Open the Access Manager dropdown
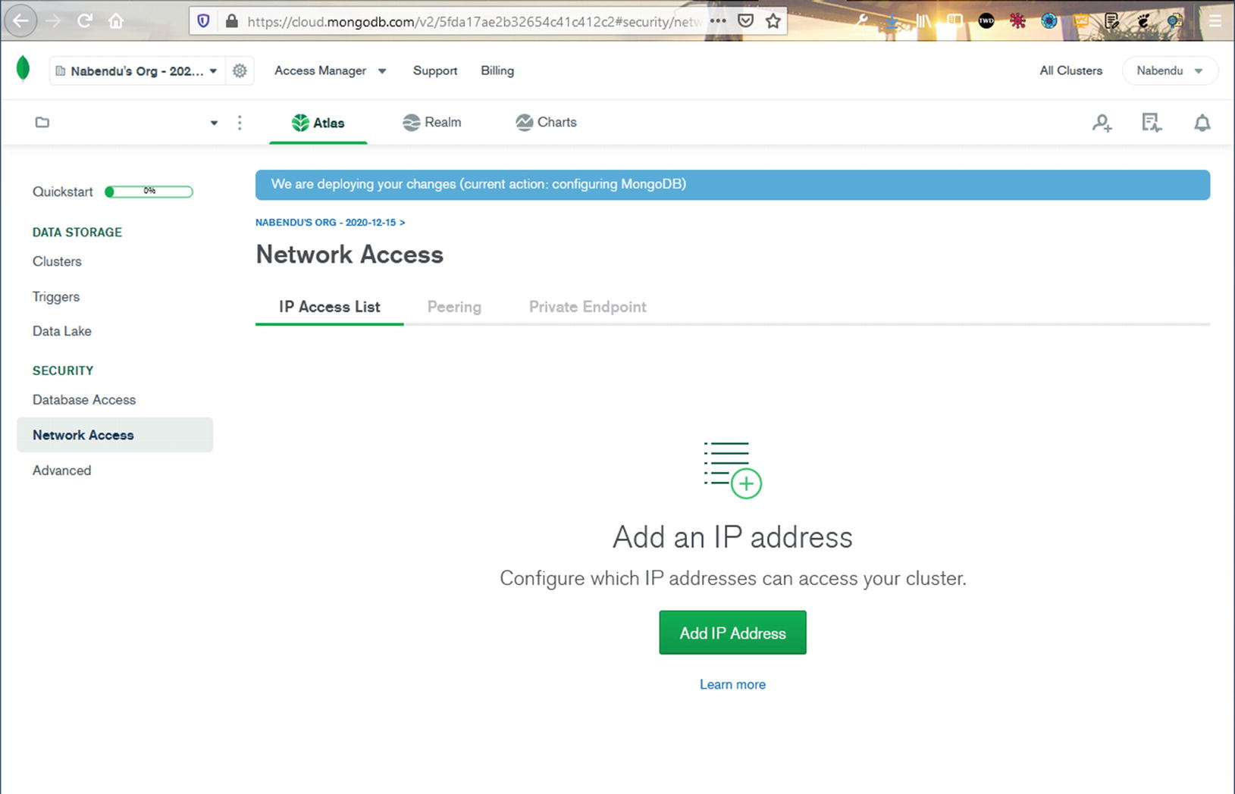This screenshot has height=794, width=1235. (330, 70)
